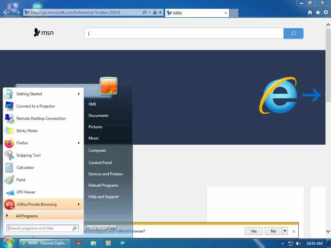This screenshot has height=248, width=331.
Task: Click the msn logo
Action: [44, 33]
